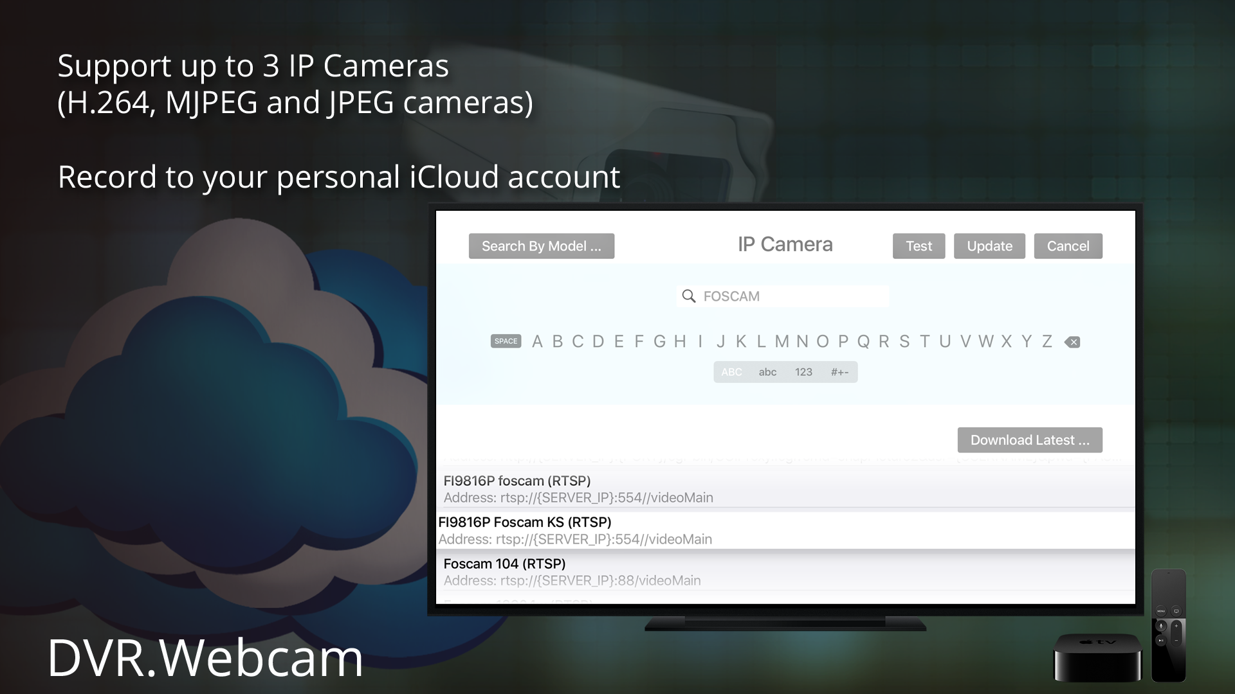The width and height of the screenshot is (1235, 694).
Task: Tap letter W on keyboard
Action: (986, 341)
